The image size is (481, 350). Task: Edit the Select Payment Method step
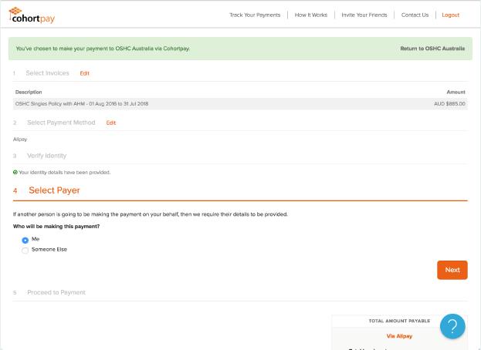(111, 123)
